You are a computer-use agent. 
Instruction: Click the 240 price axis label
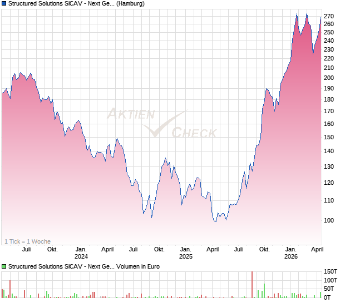329,41
